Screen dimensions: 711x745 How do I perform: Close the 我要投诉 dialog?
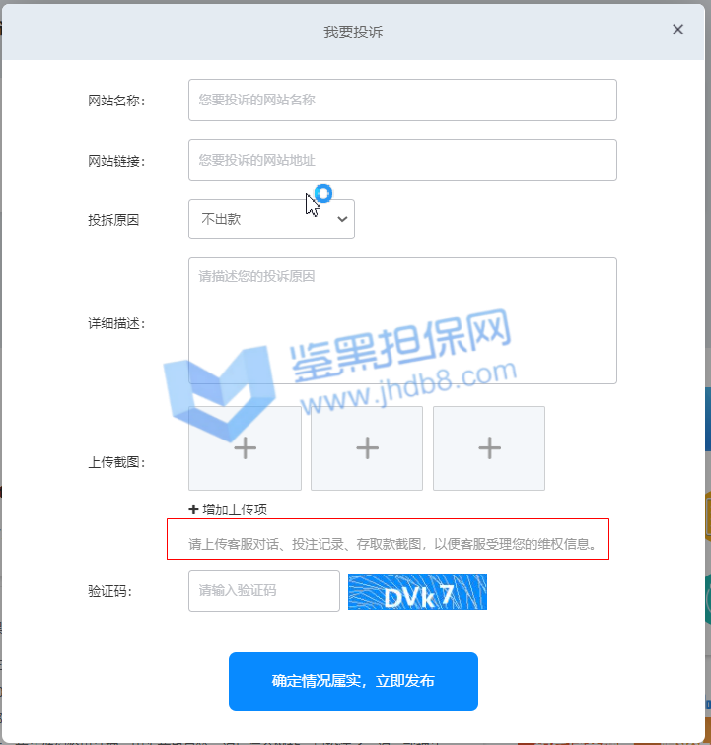(677, 30)
